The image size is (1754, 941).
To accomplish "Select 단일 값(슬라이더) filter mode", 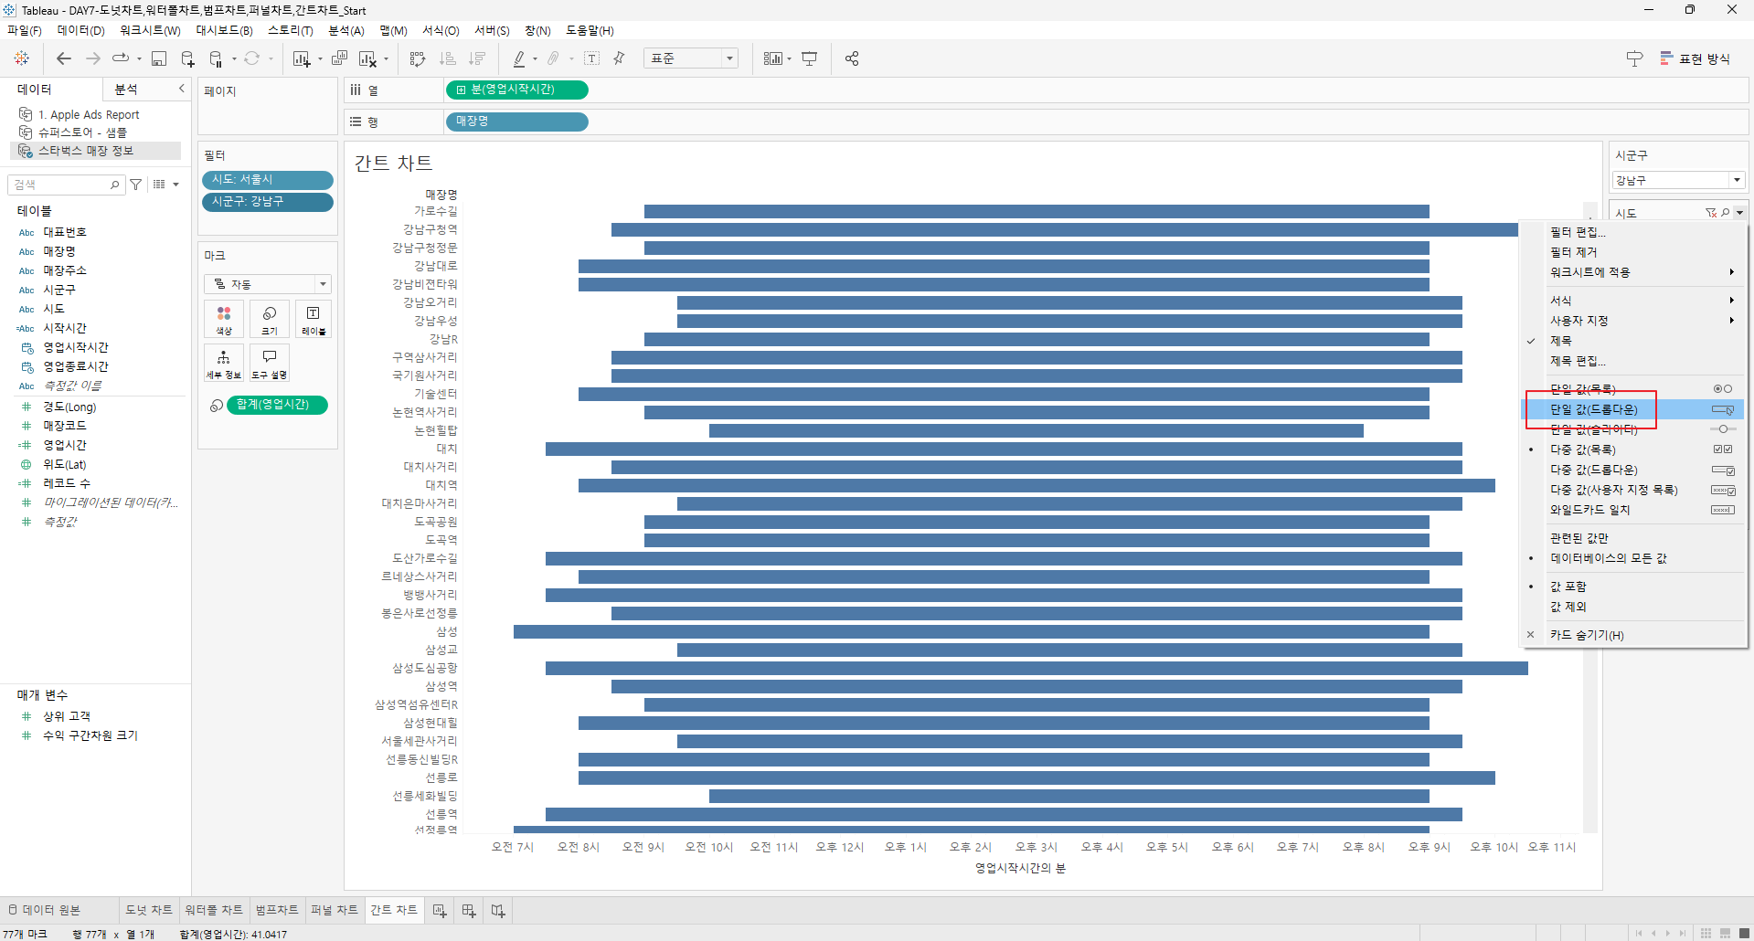I will [x=1633, y=429].
